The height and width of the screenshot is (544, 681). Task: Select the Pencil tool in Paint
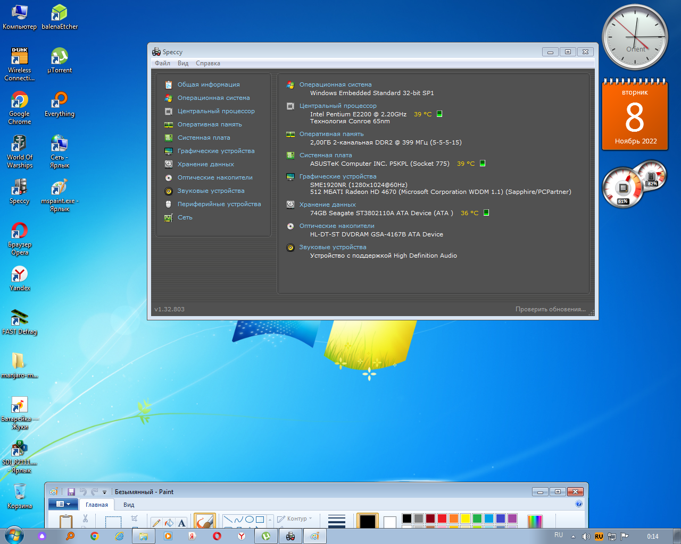click(156, 523)
